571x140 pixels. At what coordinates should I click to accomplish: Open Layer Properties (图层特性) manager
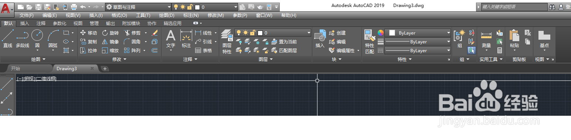[x=227, y=42]
